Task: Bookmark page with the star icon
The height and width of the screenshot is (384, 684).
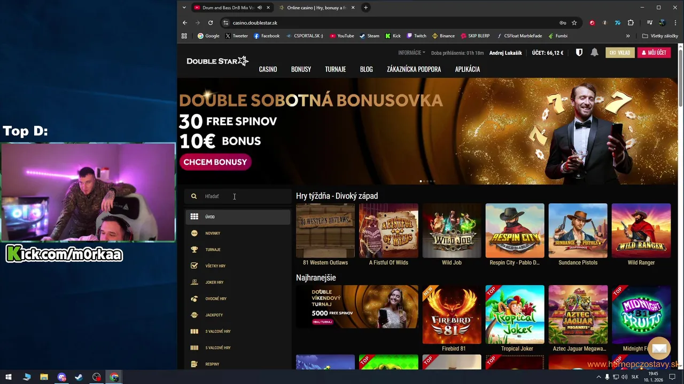Action: (x=574, y=23)
